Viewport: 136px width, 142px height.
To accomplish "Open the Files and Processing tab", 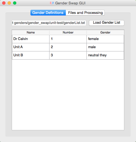I will tap(85, 13).
